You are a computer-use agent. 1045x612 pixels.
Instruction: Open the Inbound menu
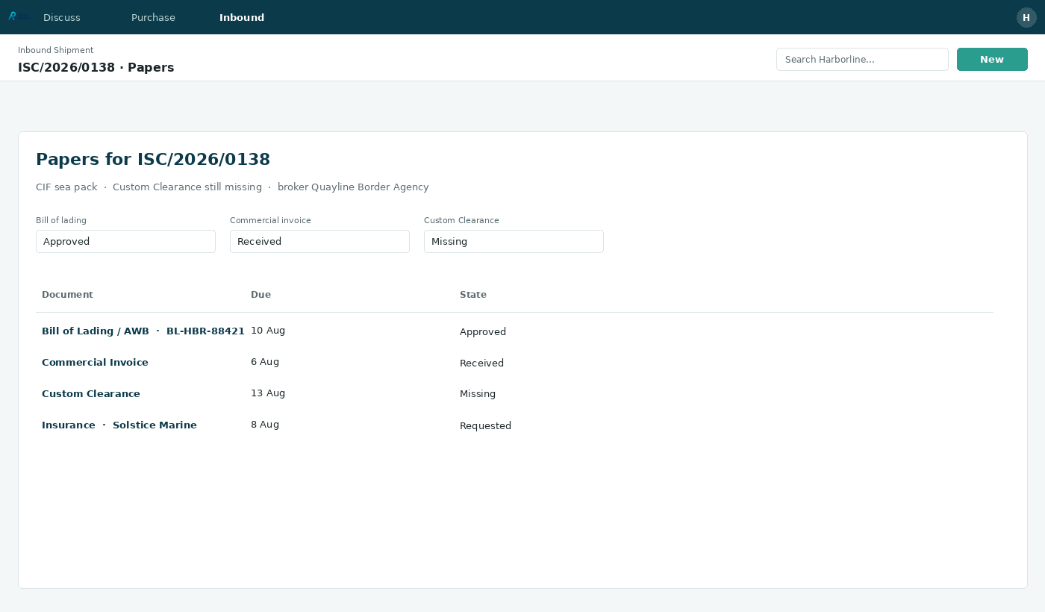tap(242, 17)
